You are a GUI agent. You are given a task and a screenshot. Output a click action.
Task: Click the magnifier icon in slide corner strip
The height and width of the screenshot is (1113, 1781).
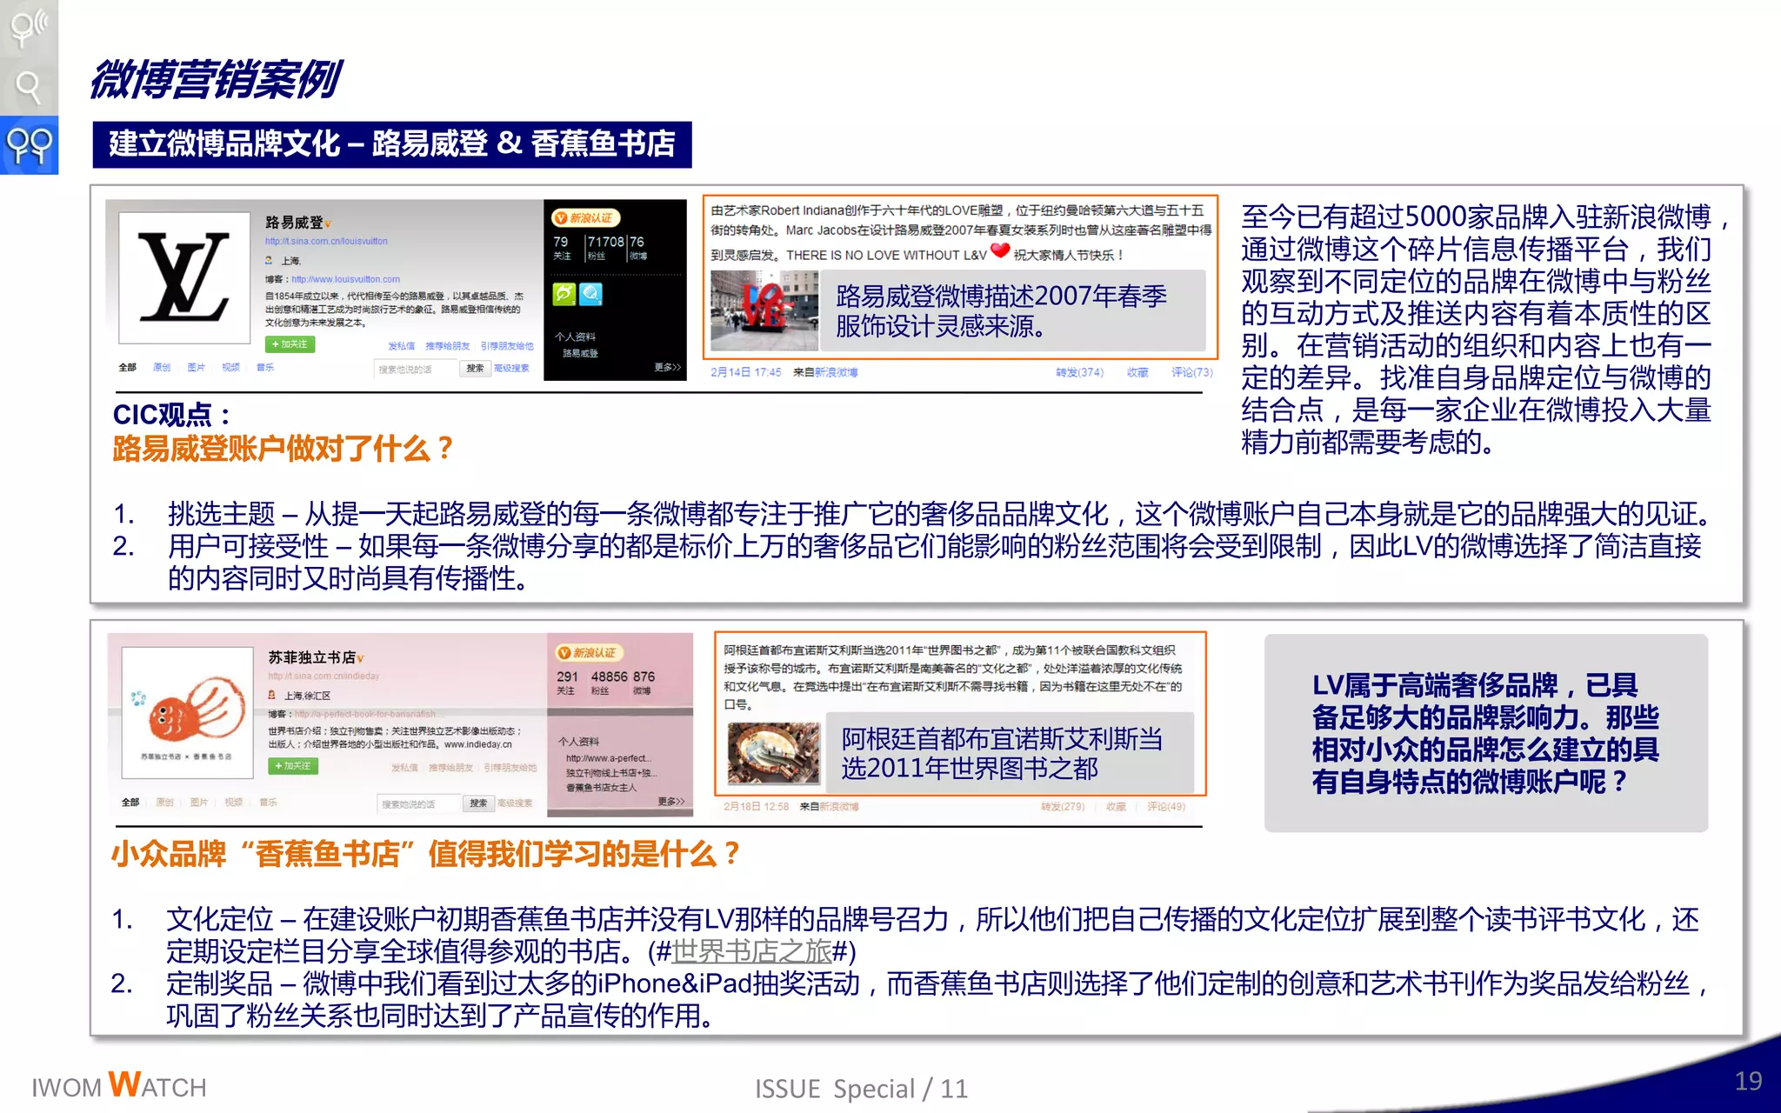tap(29, 86)
